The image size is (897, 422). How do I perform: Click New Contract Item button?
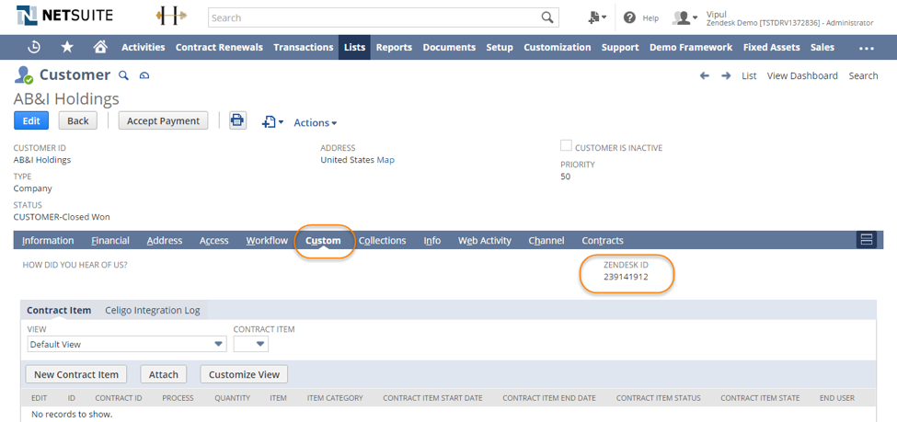click(76, 374)
